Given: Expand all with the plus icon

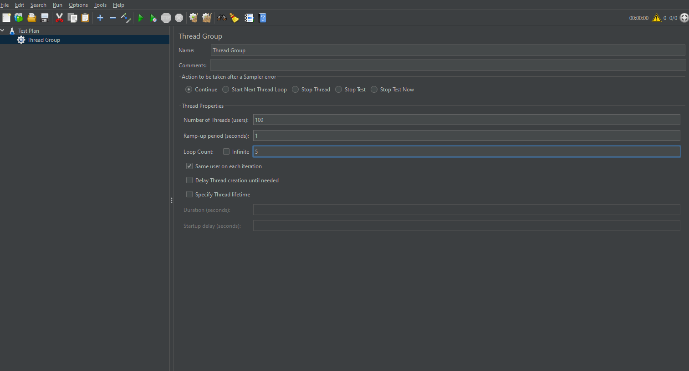Looking at the screenshot, I should tap(100, 18).
